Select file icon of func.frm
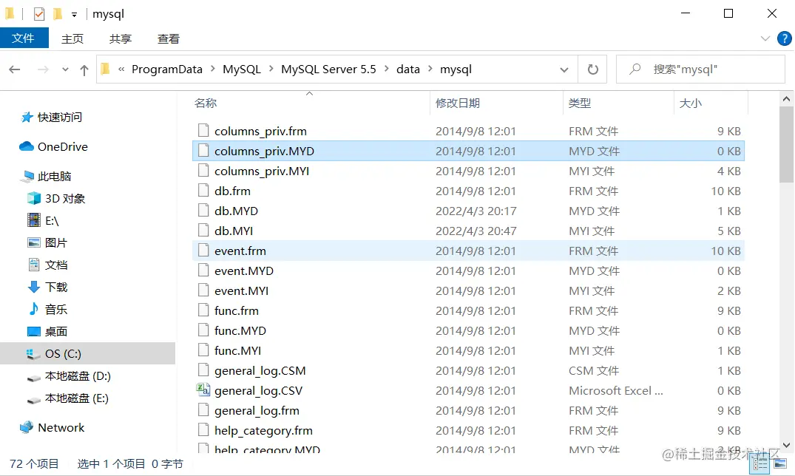The width and height of the screenshot is (795, 476). click(203, 310)
